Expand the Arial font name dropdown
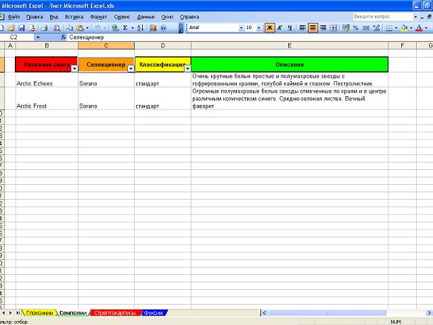The width and height of the screenshot is (433, 325). 241,28
